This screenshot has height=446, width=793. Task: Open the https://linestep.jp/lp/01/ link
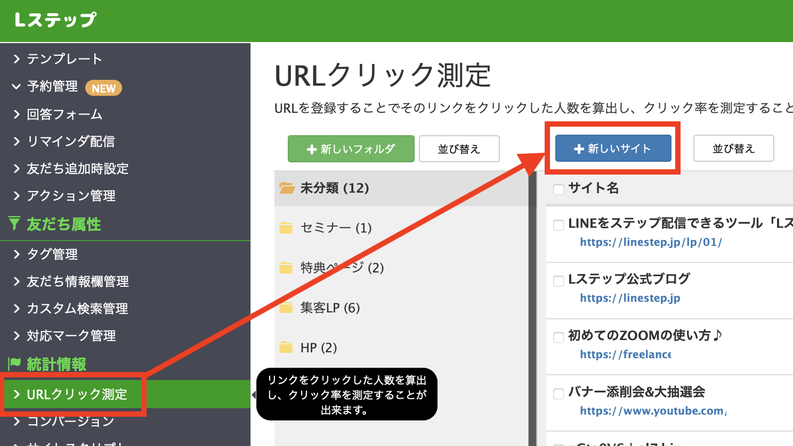651,242
